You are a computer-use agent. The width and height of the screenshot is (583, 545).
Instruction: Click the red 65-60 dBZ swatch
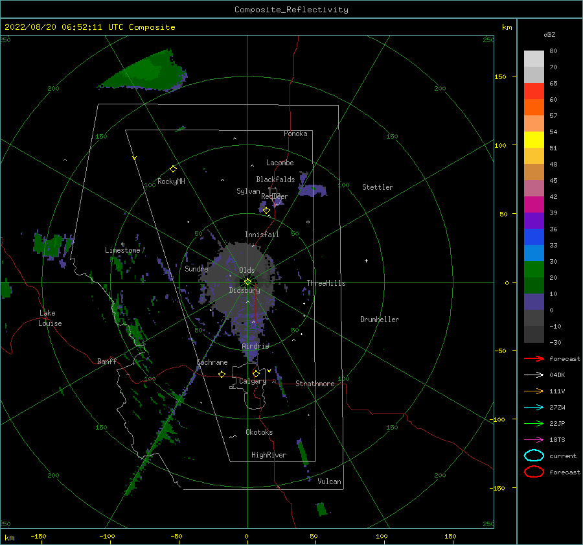coord(534,91)
